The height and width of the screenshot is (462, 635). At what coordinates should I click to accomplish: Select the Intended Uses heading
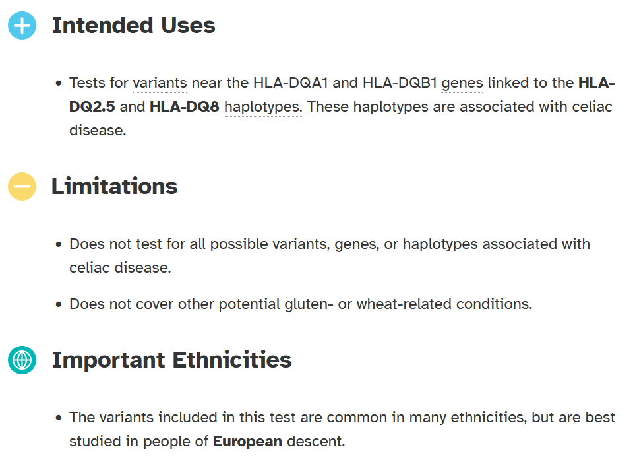(x=133, y=26)
